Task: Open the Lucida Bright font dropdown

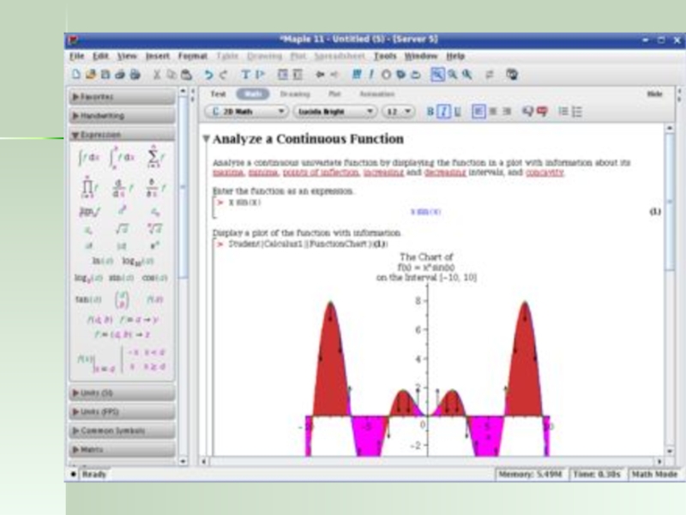Action: pyautogui.click(x=335, y=112)
